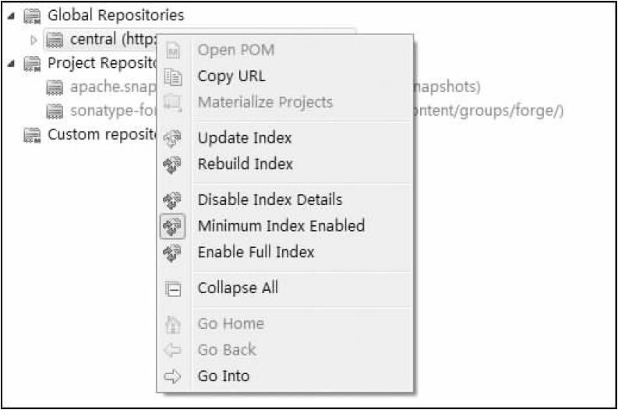The height and width of the screenshot is (410, 618).
Task: Click the Custom repositories folder icon
Action: (x=32, y=135)
